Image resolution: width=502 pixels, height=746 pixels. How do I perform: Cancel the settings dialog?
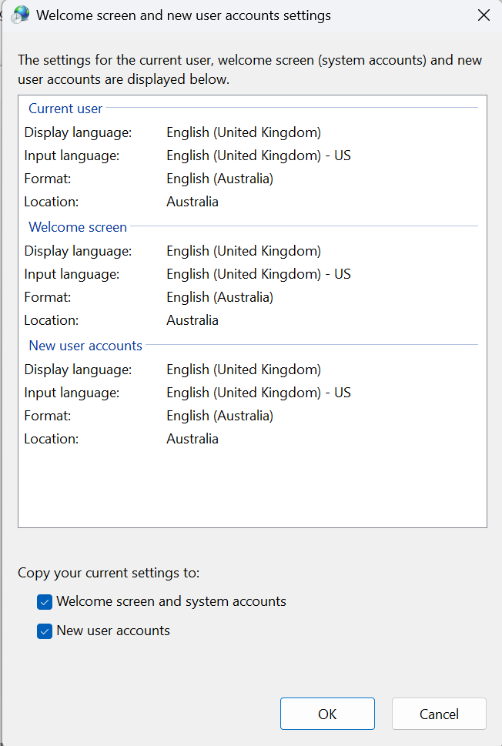(x=439, y=714)
